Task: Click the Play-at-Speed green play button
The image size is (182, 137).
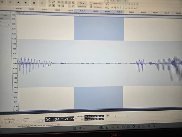Action: pyautogui.click(x=108, y=116)
